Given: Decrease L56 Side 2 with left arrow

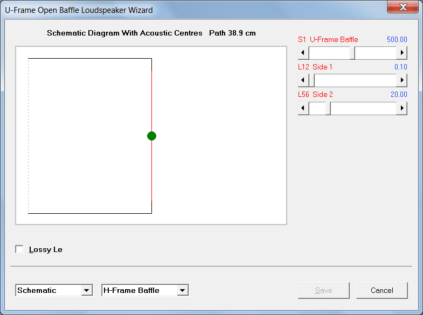Looking at the screenshot, I should point(303,108).
